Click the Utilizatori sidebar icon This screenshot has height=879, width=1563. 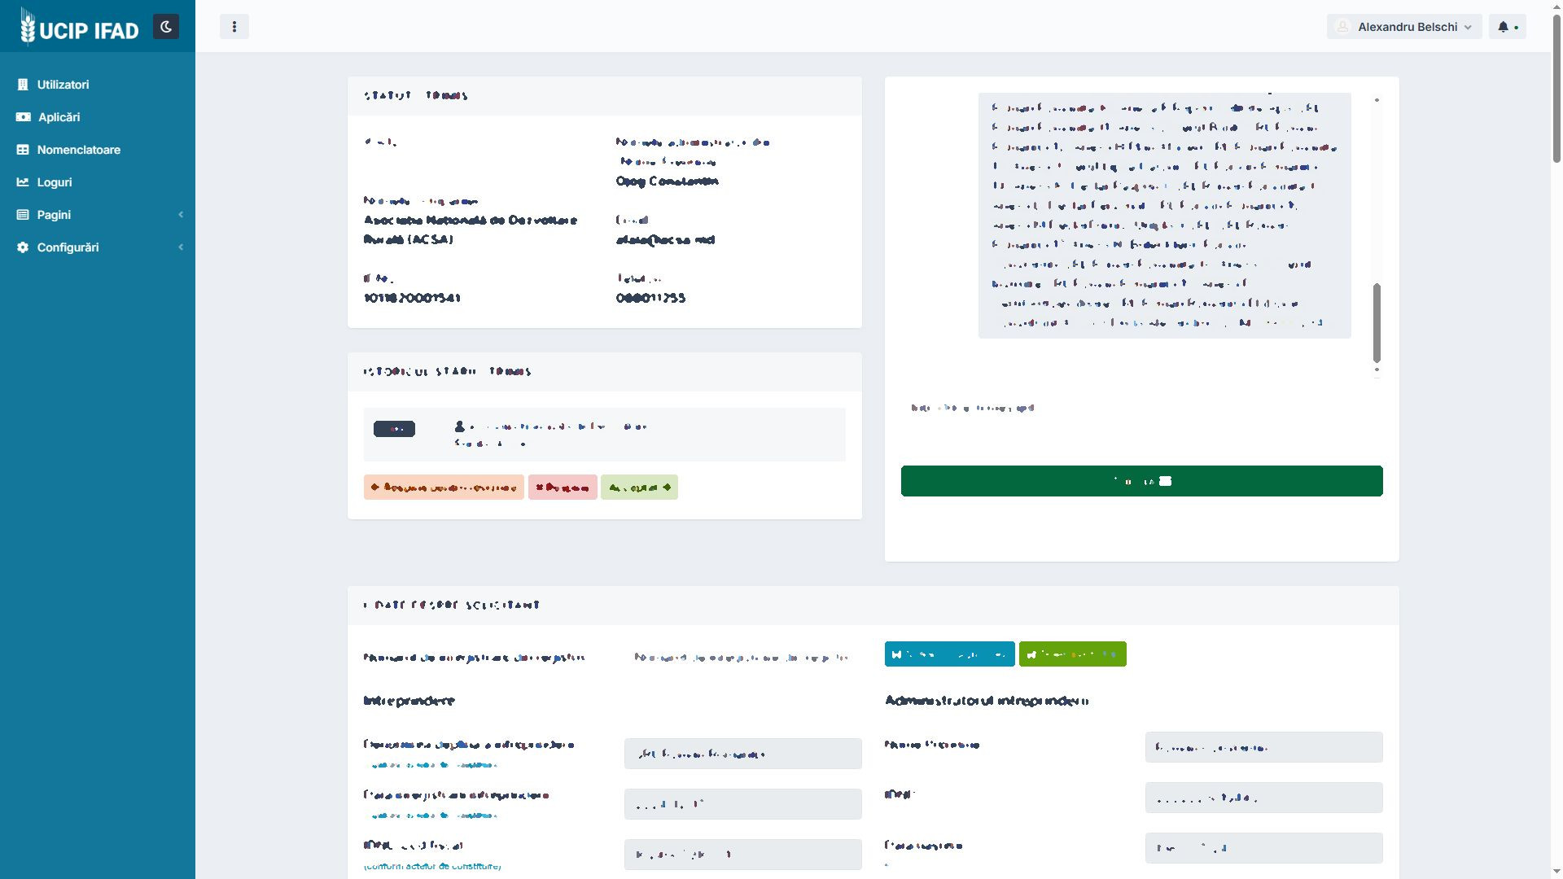[x=23, y=85]
